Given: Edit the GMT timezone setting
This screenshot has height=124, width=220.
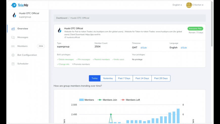Looking at the screenshot, I should point(144,48).
